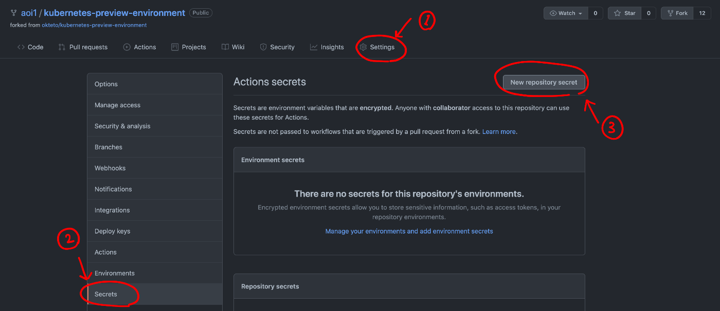Click the Projects board icon
This screenshot has height=311, width=720.
pos(175,47)
